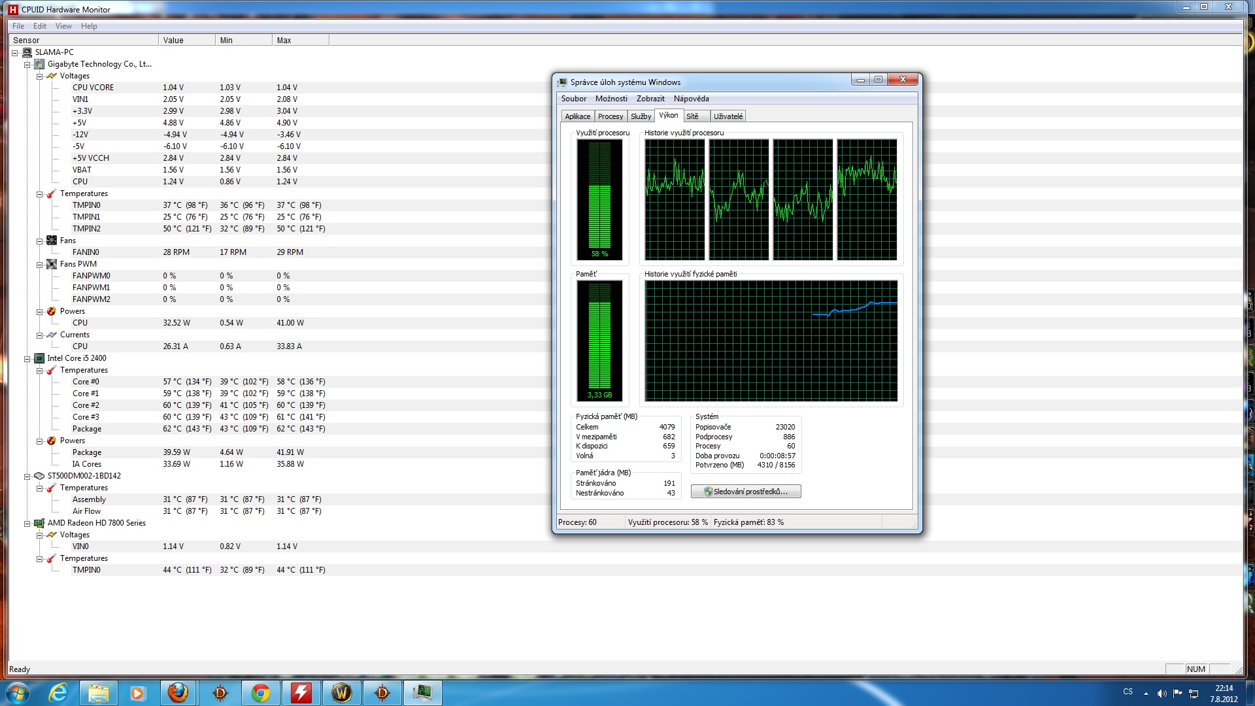Switch to the Služby tab

coord(641,116)
